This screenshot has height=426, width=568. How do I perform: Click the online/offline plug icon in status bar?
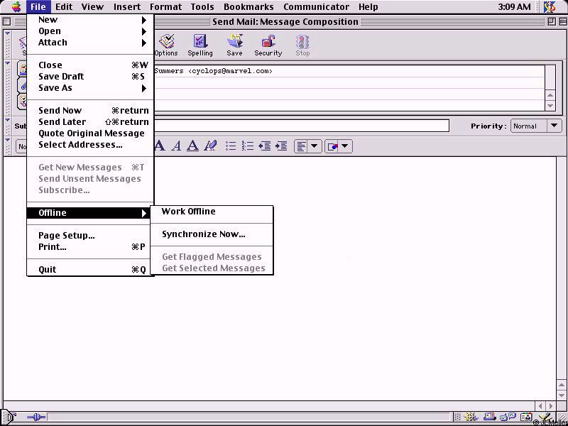pyautogui.click(x=36, y=417)
